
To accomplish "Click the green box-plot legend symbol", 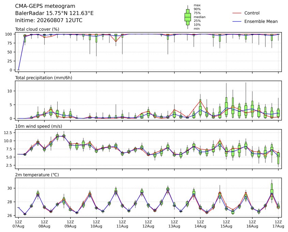I will point(187,17).
